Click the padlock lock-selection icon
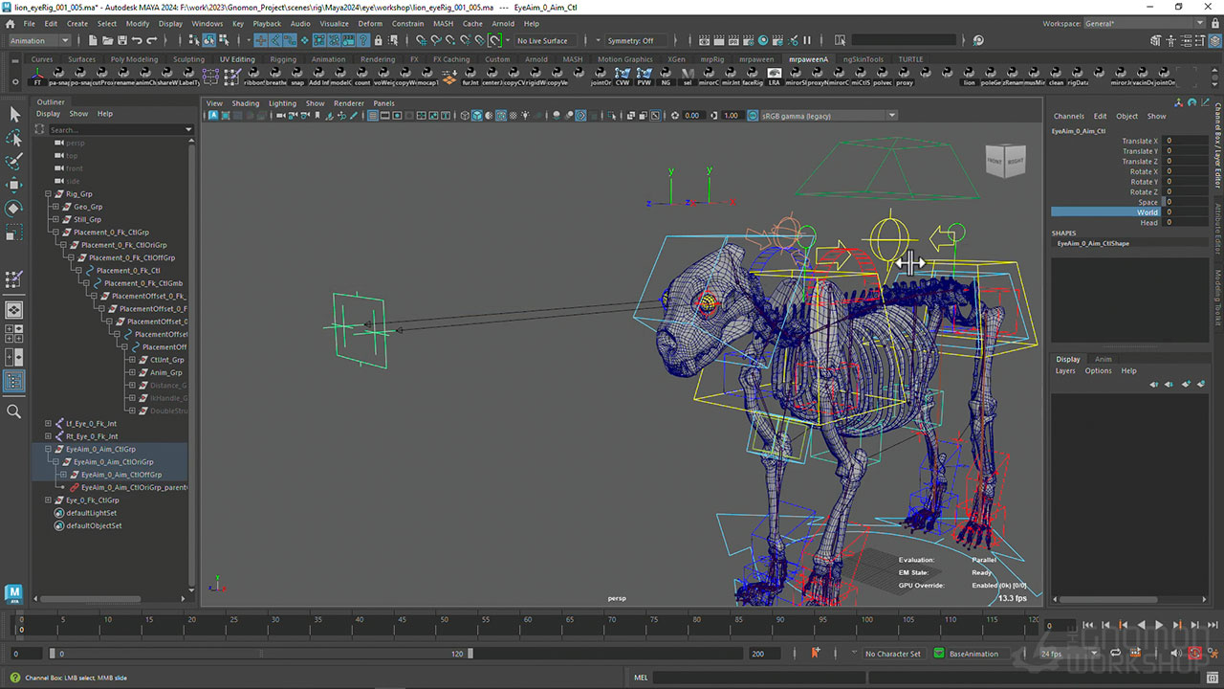The width and height of the screenshot is (1224, 689). click(379, 41)
